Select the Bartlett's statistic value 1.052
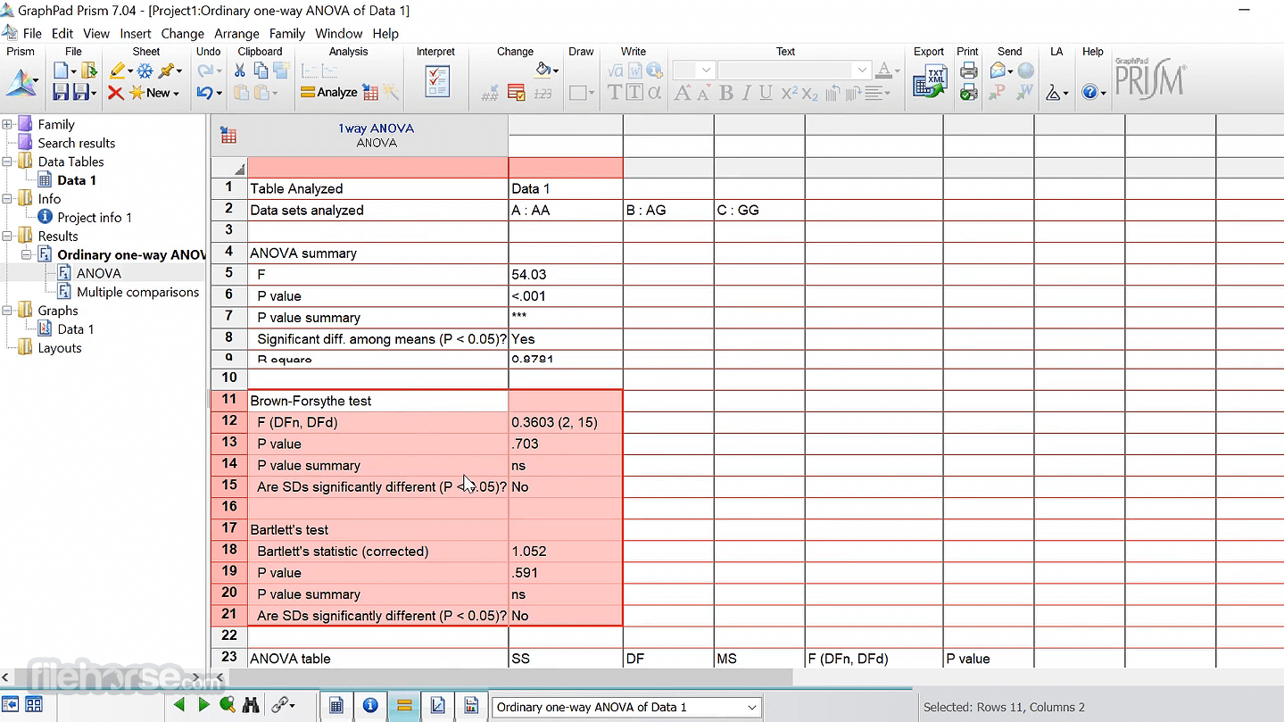The width and height of the screenshot is (1284, 722). [x=566, y=552]
